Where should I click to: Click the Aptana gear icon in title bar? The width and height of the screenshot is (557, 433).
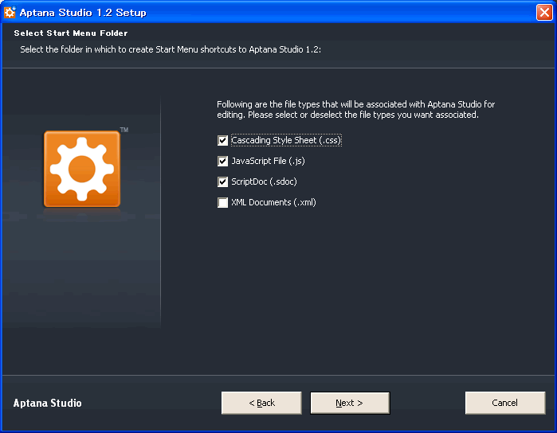10,13
